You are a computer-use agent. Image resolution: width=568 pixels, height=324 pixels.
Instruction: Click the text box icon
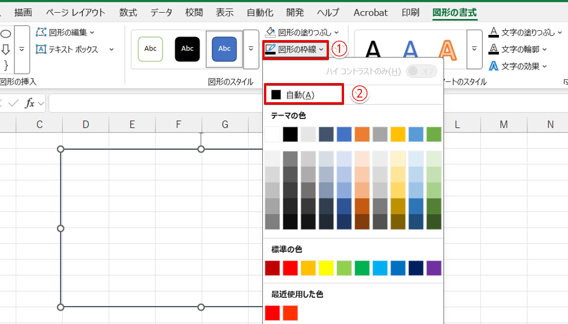(x=41, y=49)
